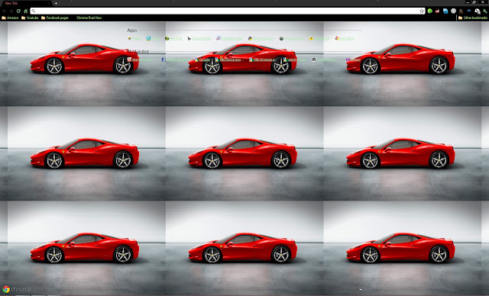Bookmark this page with the star icon
Image resolution: width=489 pixels, height=296 pixels.
click(x=422, y=11)
